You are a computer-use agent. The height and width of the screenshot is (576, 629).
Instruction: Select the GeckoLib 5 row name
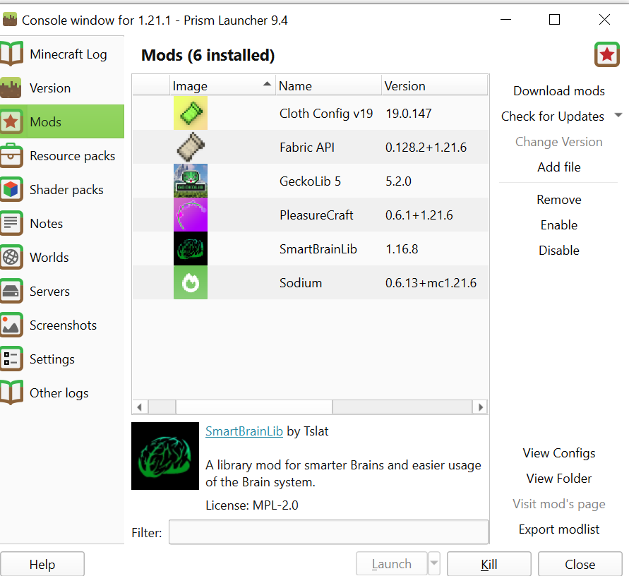pos(310,181)
